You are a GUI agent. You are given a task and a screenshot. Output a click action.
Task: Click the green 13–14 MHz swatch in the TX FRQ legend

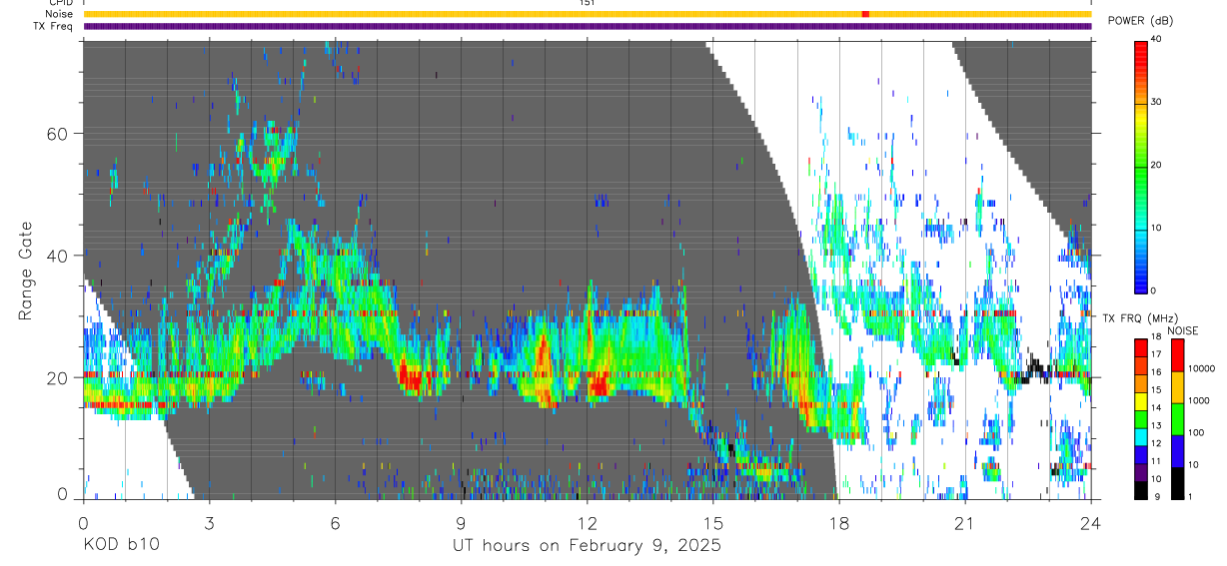[1141, 418]
